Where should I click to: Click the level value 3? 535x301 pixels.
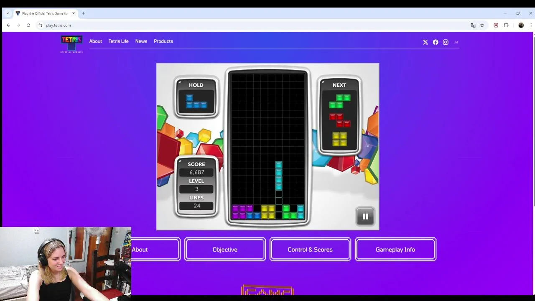pos(196,189)
